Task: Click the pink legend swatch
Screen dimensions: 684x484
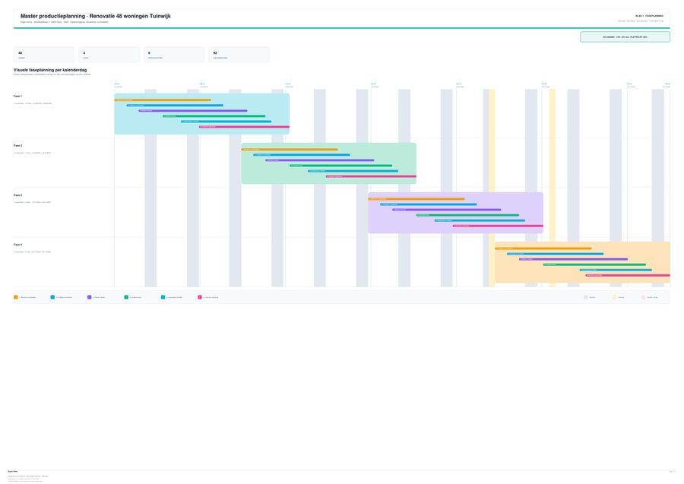Action: click(x=200, y=297)
